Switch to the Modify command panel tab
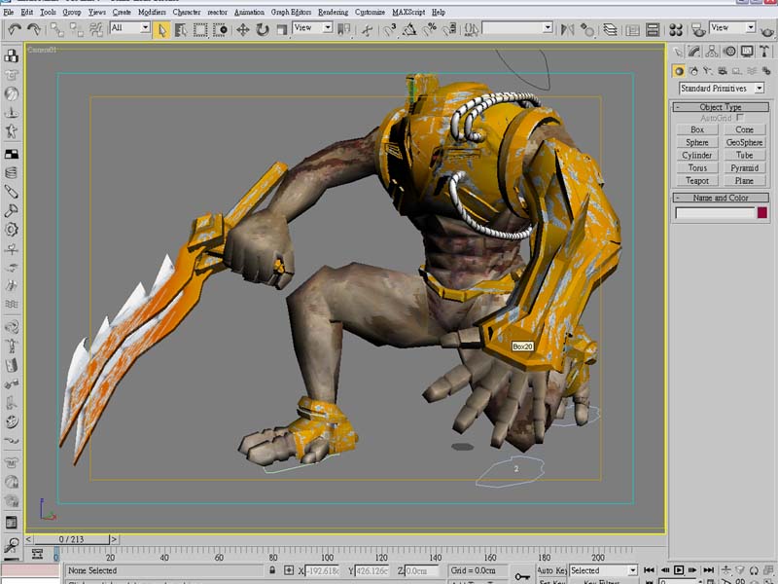 (694, 52)
